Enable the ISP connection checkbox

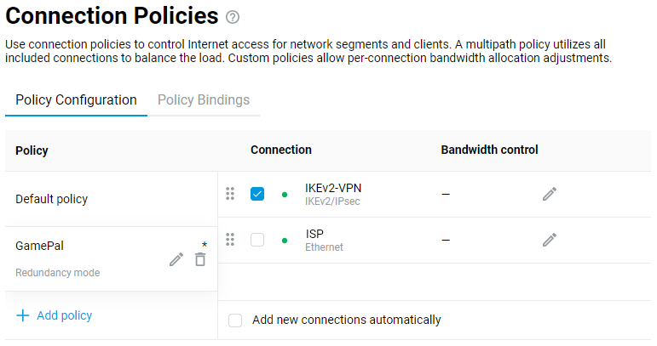pyautogui.click(x=257, y=240)
